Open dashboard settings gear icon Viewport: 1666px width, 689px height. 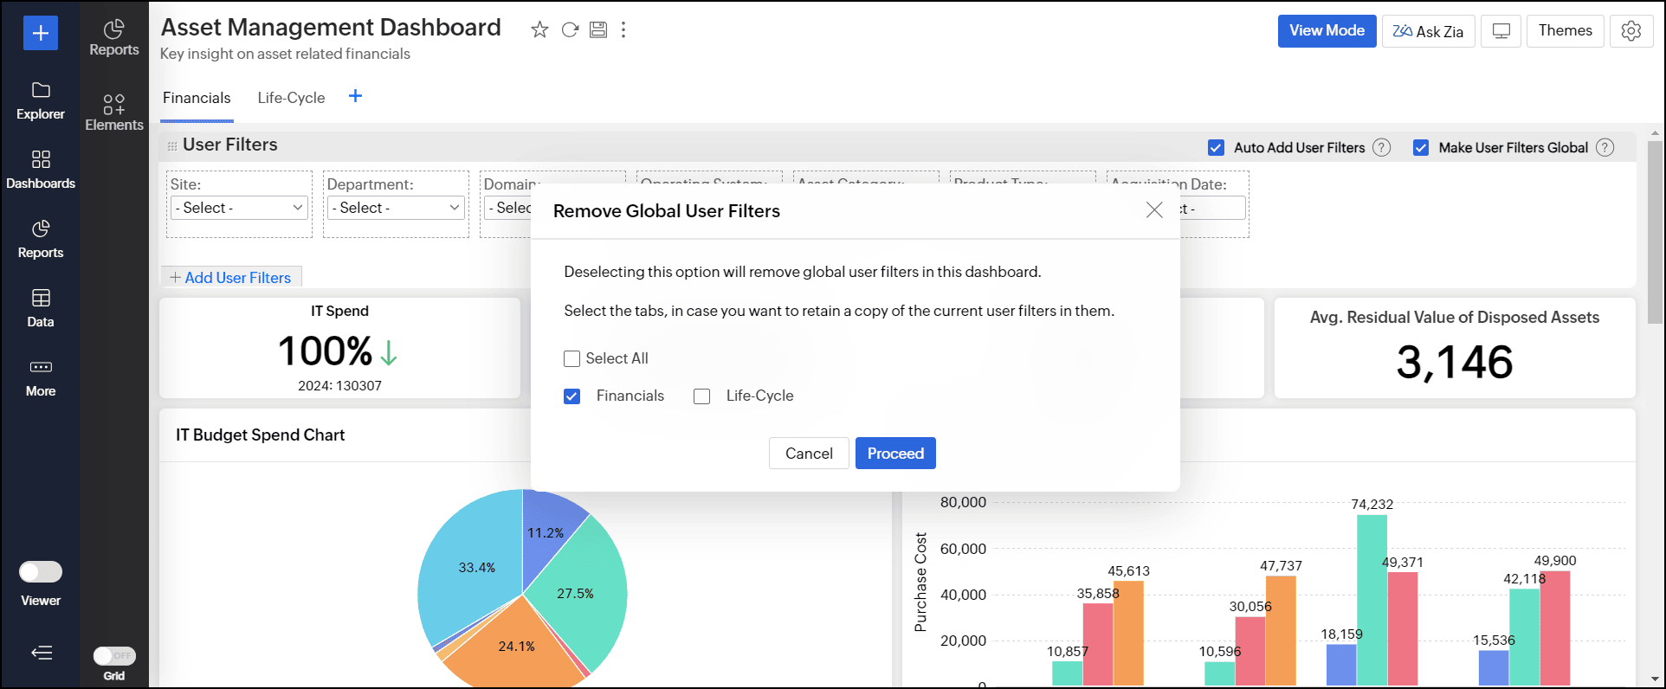1630,31
